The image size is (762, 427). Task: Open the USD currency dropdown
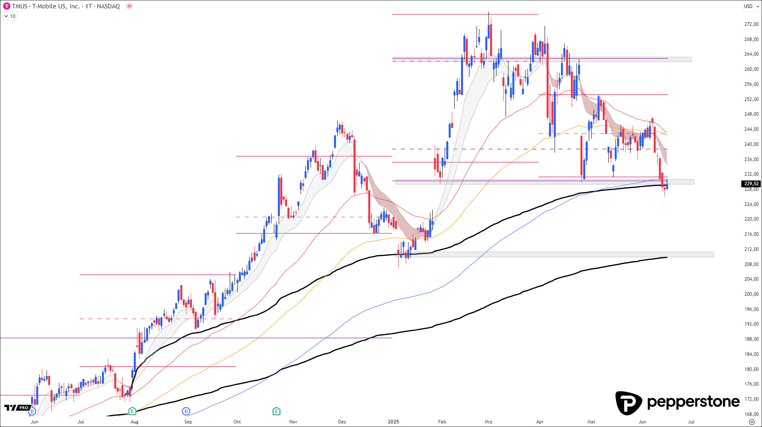pos(751,6)
